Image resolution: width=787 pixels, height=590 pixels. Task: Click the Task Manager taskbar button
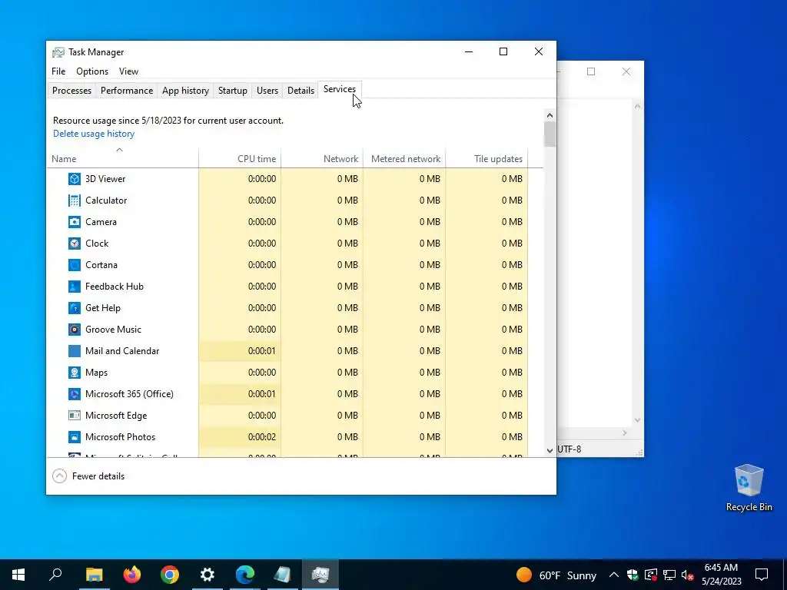320,575
